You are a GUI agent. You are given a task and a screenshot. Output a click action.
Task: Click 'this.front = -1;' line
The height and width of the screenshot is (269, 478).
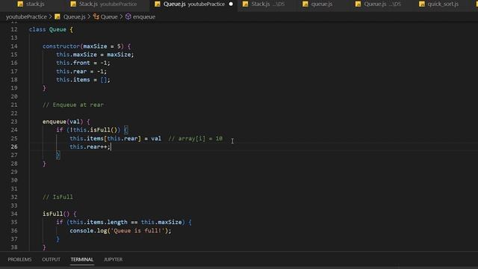tap(83, 63)
